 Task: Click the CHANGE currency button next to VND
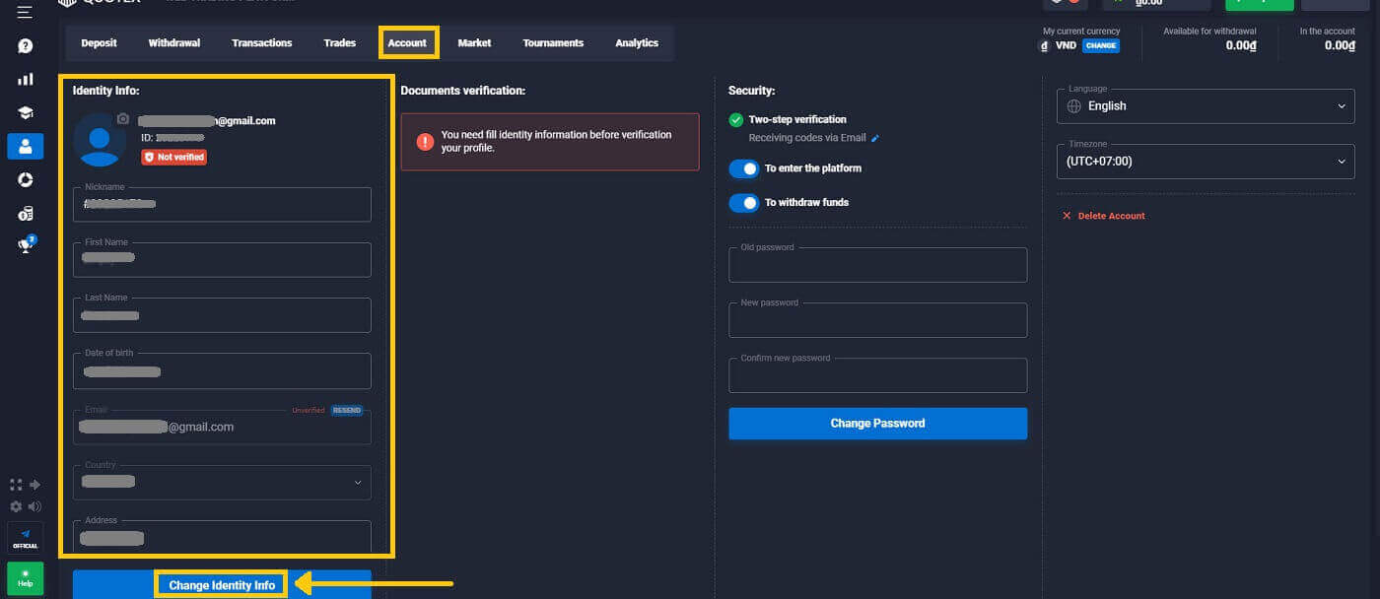click(1101, 45)
